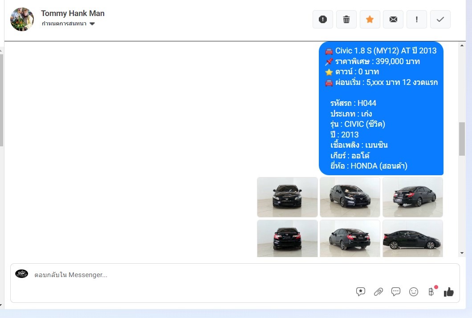Open the bottom-row middle Civic rear photo

[x=350, y=238]
